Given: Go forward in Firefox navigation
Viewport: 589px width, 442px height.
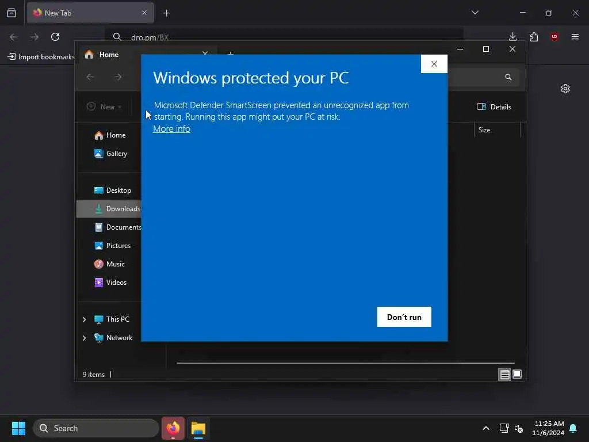Looking at the screenshot, I should (x=35, y=37).
